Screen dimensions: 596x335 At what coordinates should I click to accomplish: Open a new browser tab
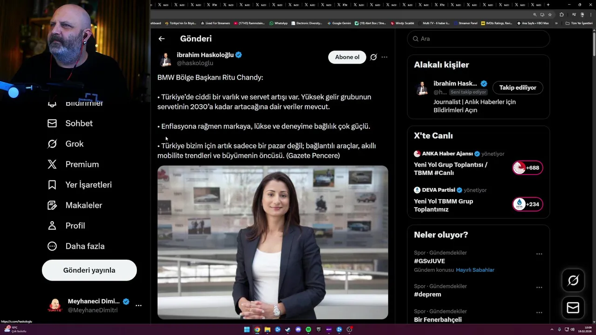tap(548, 5)
